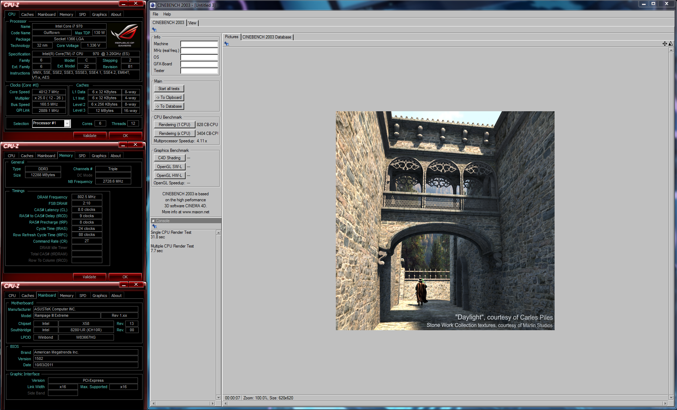The width and height of the screenshot is (677, 410).
Task: Click the 3404 CB-CPU score text
Action: (x=207, y=133)
